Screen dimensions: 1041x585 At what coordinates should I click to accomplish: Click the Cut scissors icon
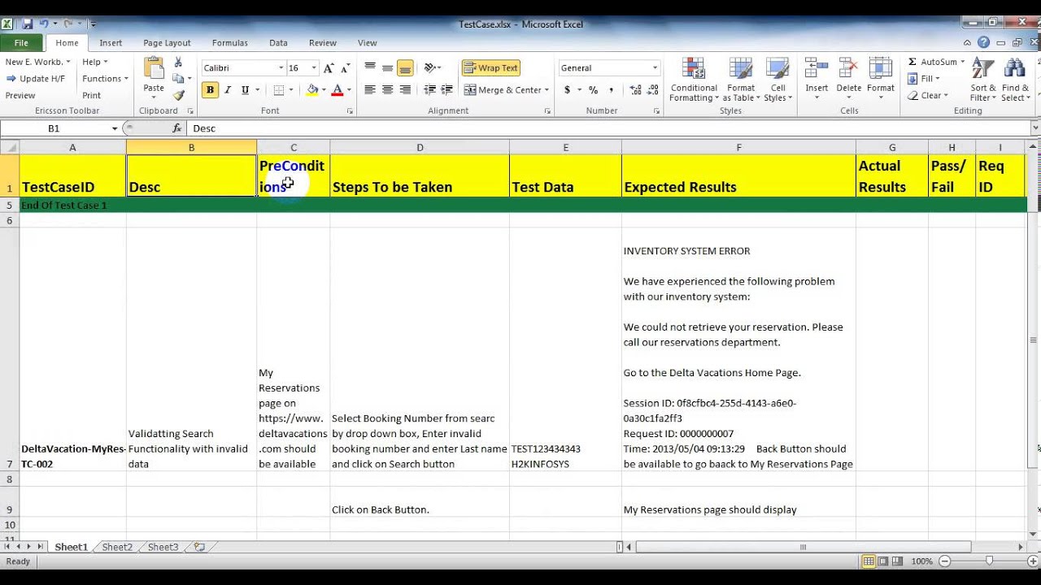pos(178,63)
